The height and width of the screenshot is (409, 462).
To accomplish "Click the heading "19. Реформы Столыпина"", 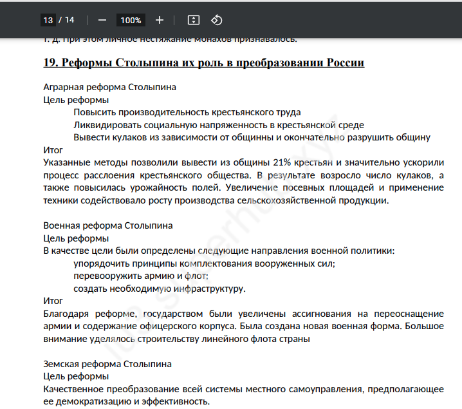I will point(203,62).
